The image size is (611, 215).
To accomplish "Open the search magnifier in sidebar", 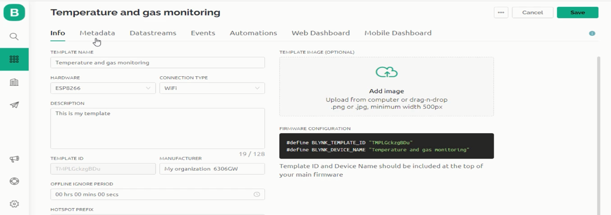I will point(14,36).
